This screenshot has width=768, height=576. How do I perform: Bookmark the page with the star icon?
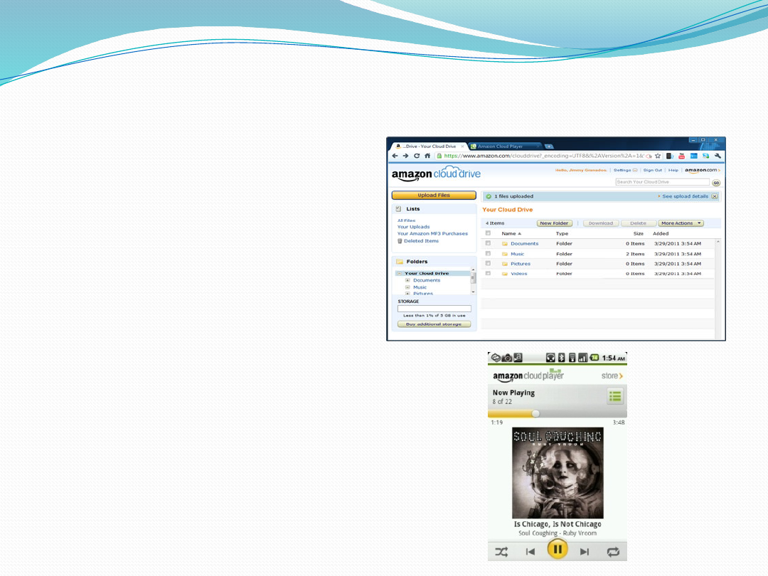[658, 156]
